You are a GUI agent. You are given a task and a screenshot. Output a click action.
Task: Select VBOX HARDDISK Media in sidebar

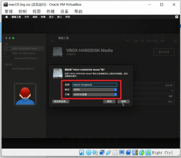click(24, 48)
